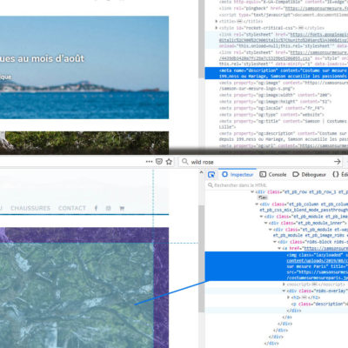Select the meta description row
The image size is (348, 348).
click(277, 73)
